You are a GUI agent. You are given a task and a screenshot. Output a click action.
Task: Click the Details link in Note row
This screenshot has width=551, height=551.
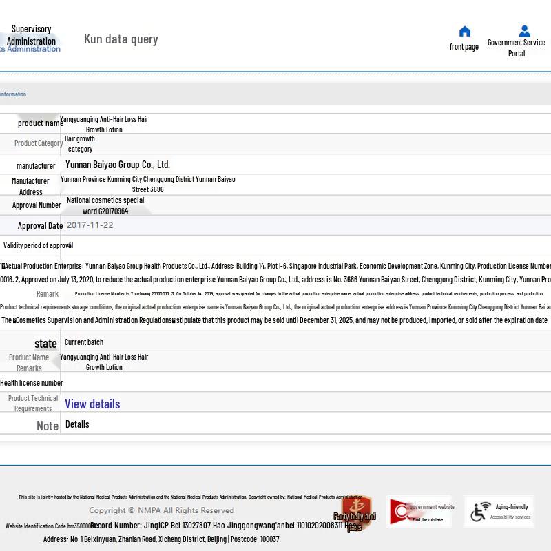(77, 424)
